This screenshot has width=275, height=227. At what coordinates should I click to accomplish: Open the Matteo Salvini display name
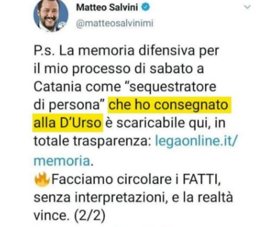107,8
